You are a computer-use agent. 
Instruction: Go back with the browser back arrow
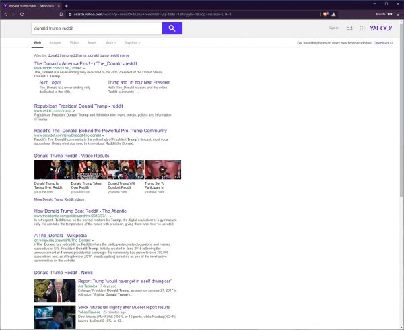pyautogui.click(x=7, y=13)
